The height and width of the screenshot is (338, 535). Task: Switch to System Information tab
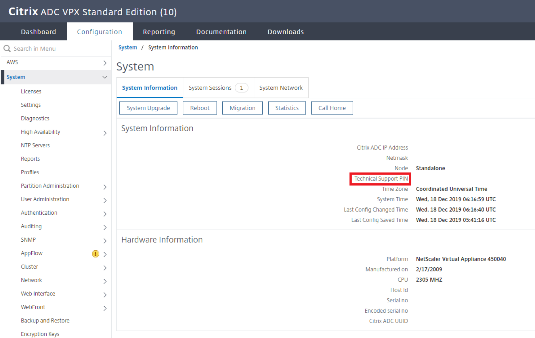(x=150, y=88)
